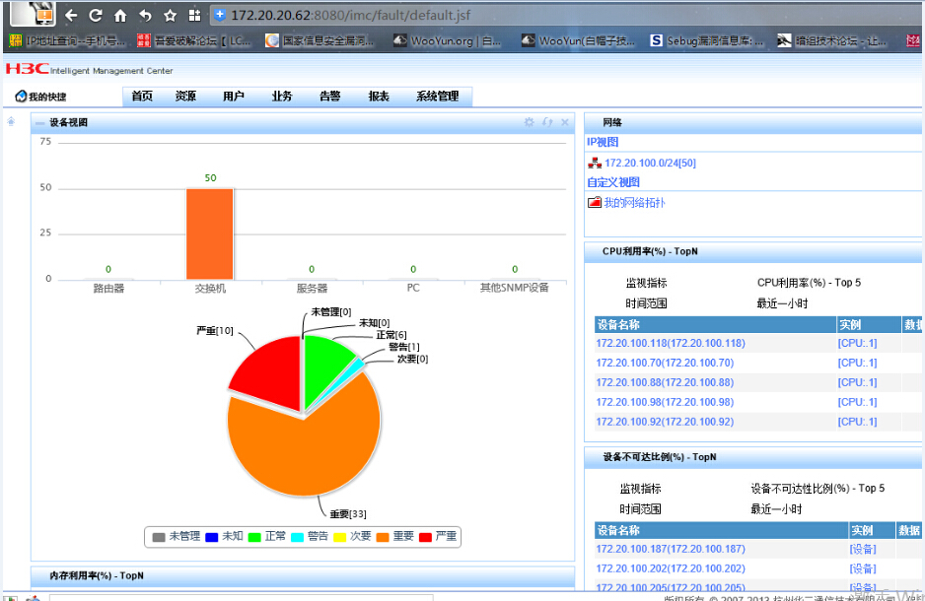Open 吾爱破解论坛 bookmark
Image resolution: width=925 pixels, height=601 pixels.
194,40
